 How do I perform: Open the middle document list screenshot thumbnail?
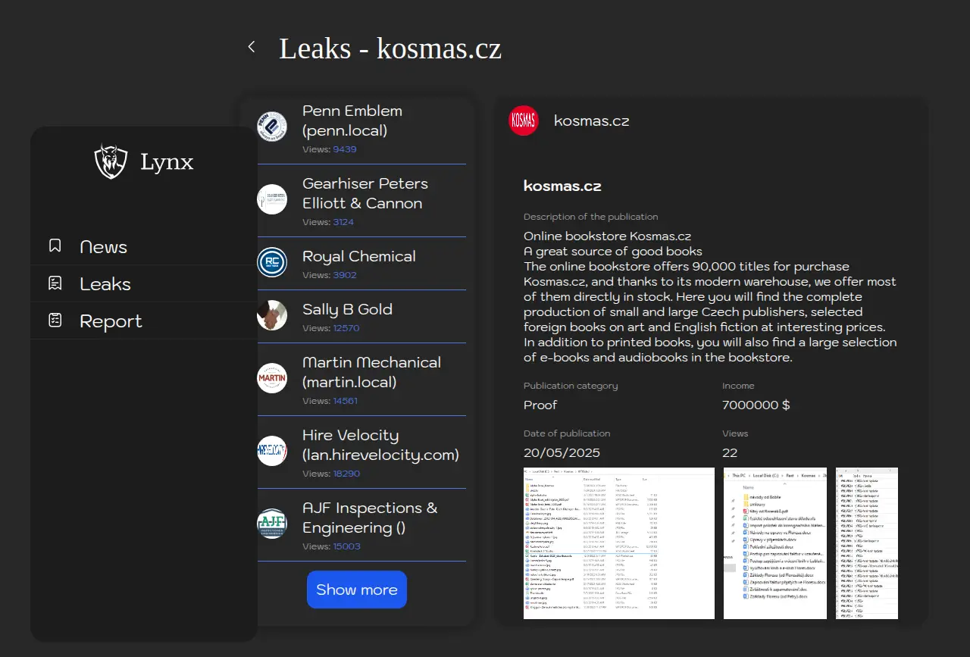(x=774, y=543)
